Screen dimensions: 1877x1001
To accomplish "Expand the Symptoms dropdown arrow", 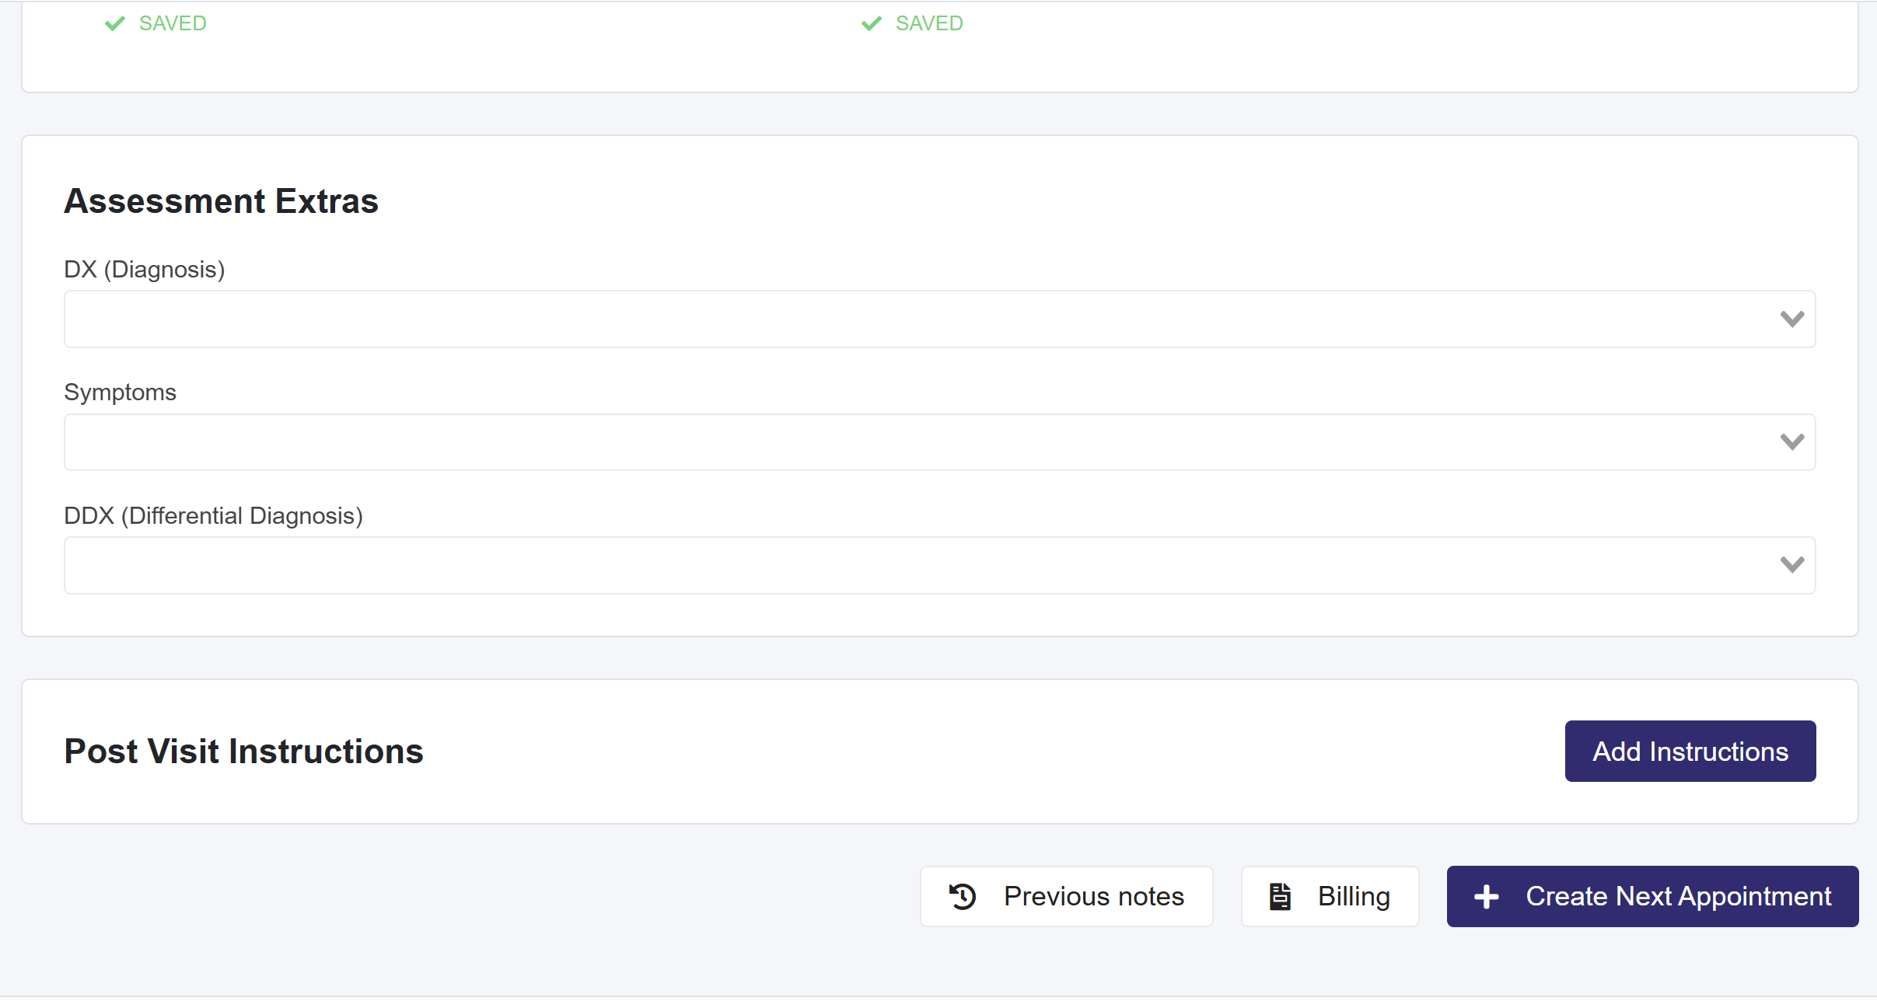I will coord(1791,441).
